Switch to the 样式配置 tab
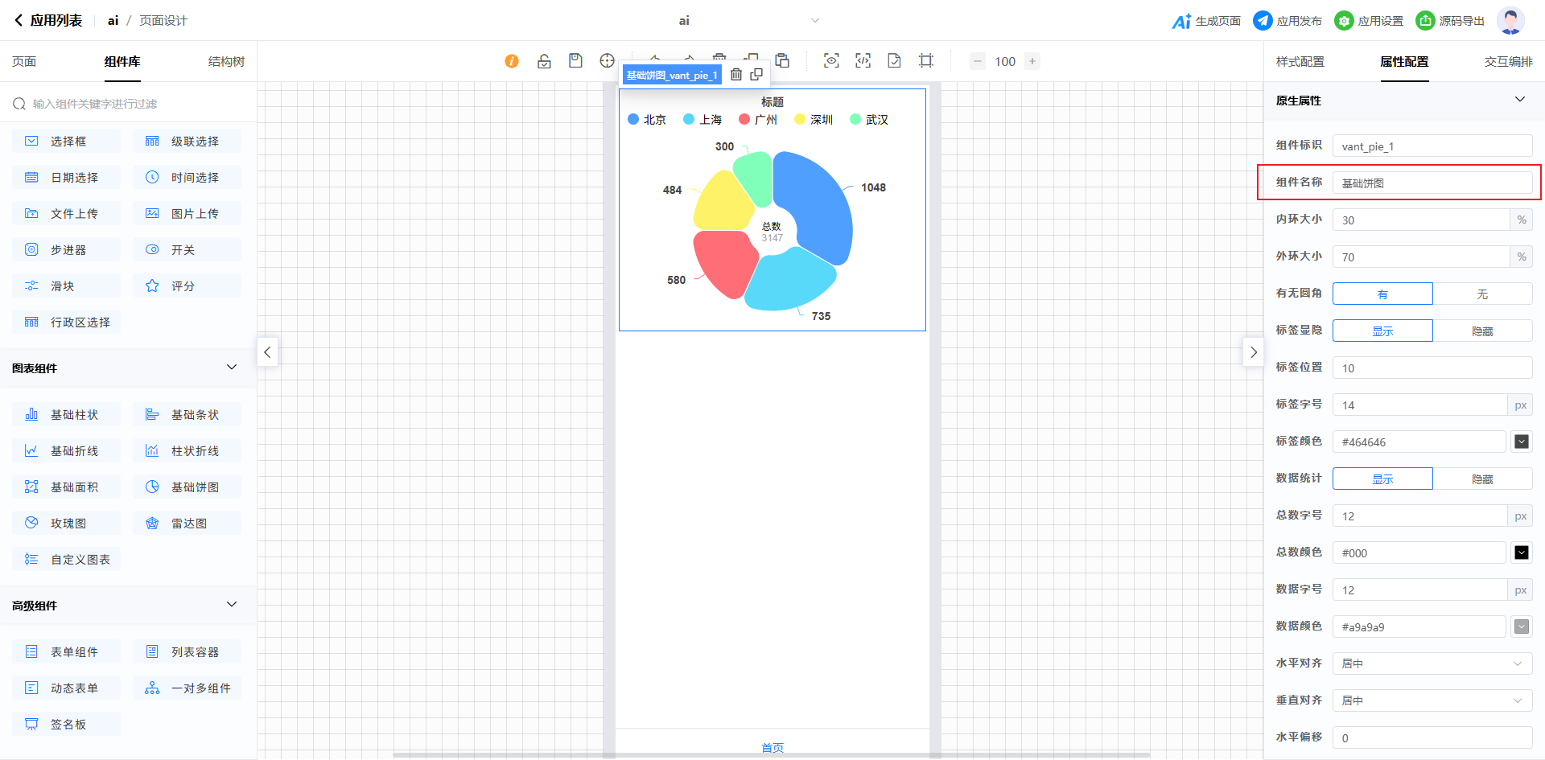Image resolution: width=1545 pixels, height=760 pixels. (1300, 62)
